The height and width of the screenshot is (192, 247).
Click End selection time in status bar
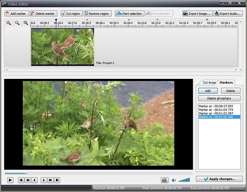pyautogui.click(x=210, y=188)
